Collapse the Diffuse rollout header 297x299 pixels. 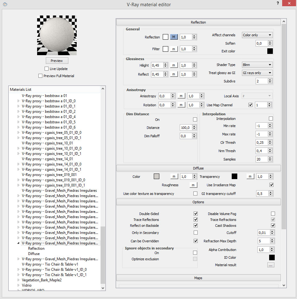coord(198,168)
